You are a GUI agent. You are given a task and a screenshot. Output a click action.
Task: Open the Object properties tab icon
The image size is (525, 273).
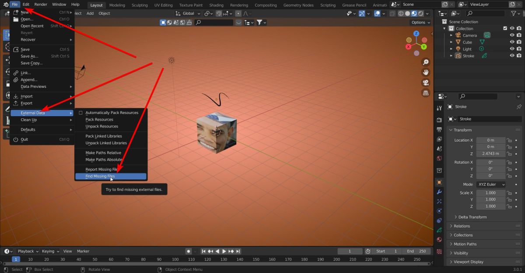click(x=439, y=182)
